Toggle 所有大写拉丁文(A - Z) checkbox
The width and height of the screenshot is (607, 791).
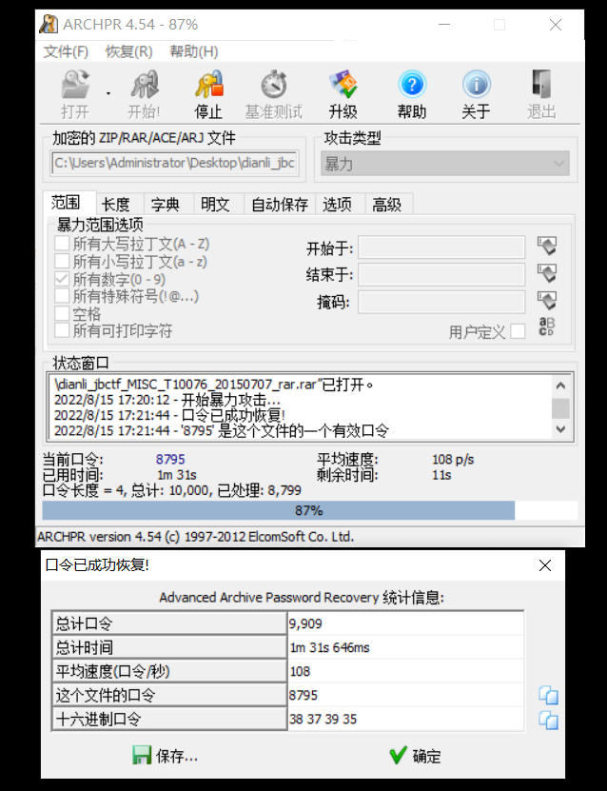[62, 244]
